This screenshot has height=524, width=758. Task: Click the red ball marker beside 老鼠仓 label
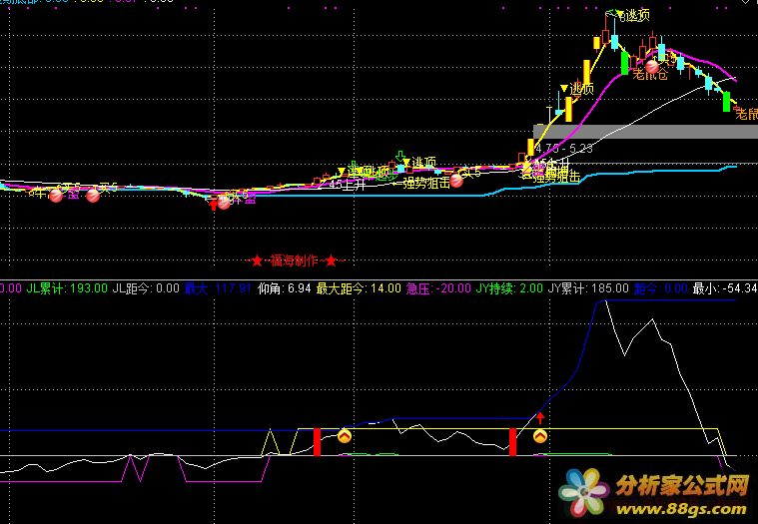[x=652, y=66]
